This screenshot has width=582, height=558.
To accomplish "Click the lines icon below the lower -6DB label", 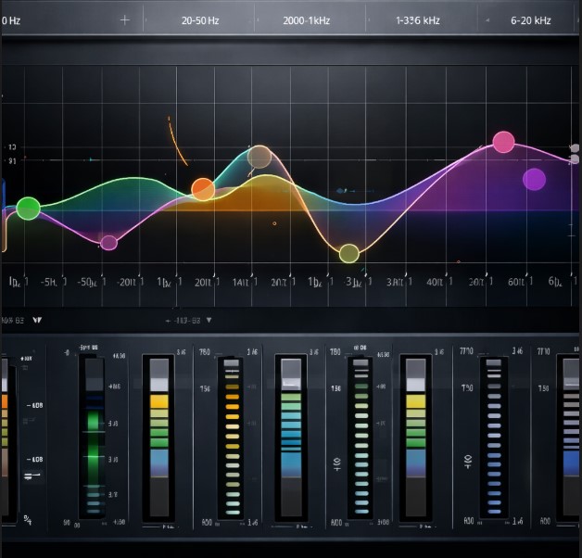I will coord(32,476).
